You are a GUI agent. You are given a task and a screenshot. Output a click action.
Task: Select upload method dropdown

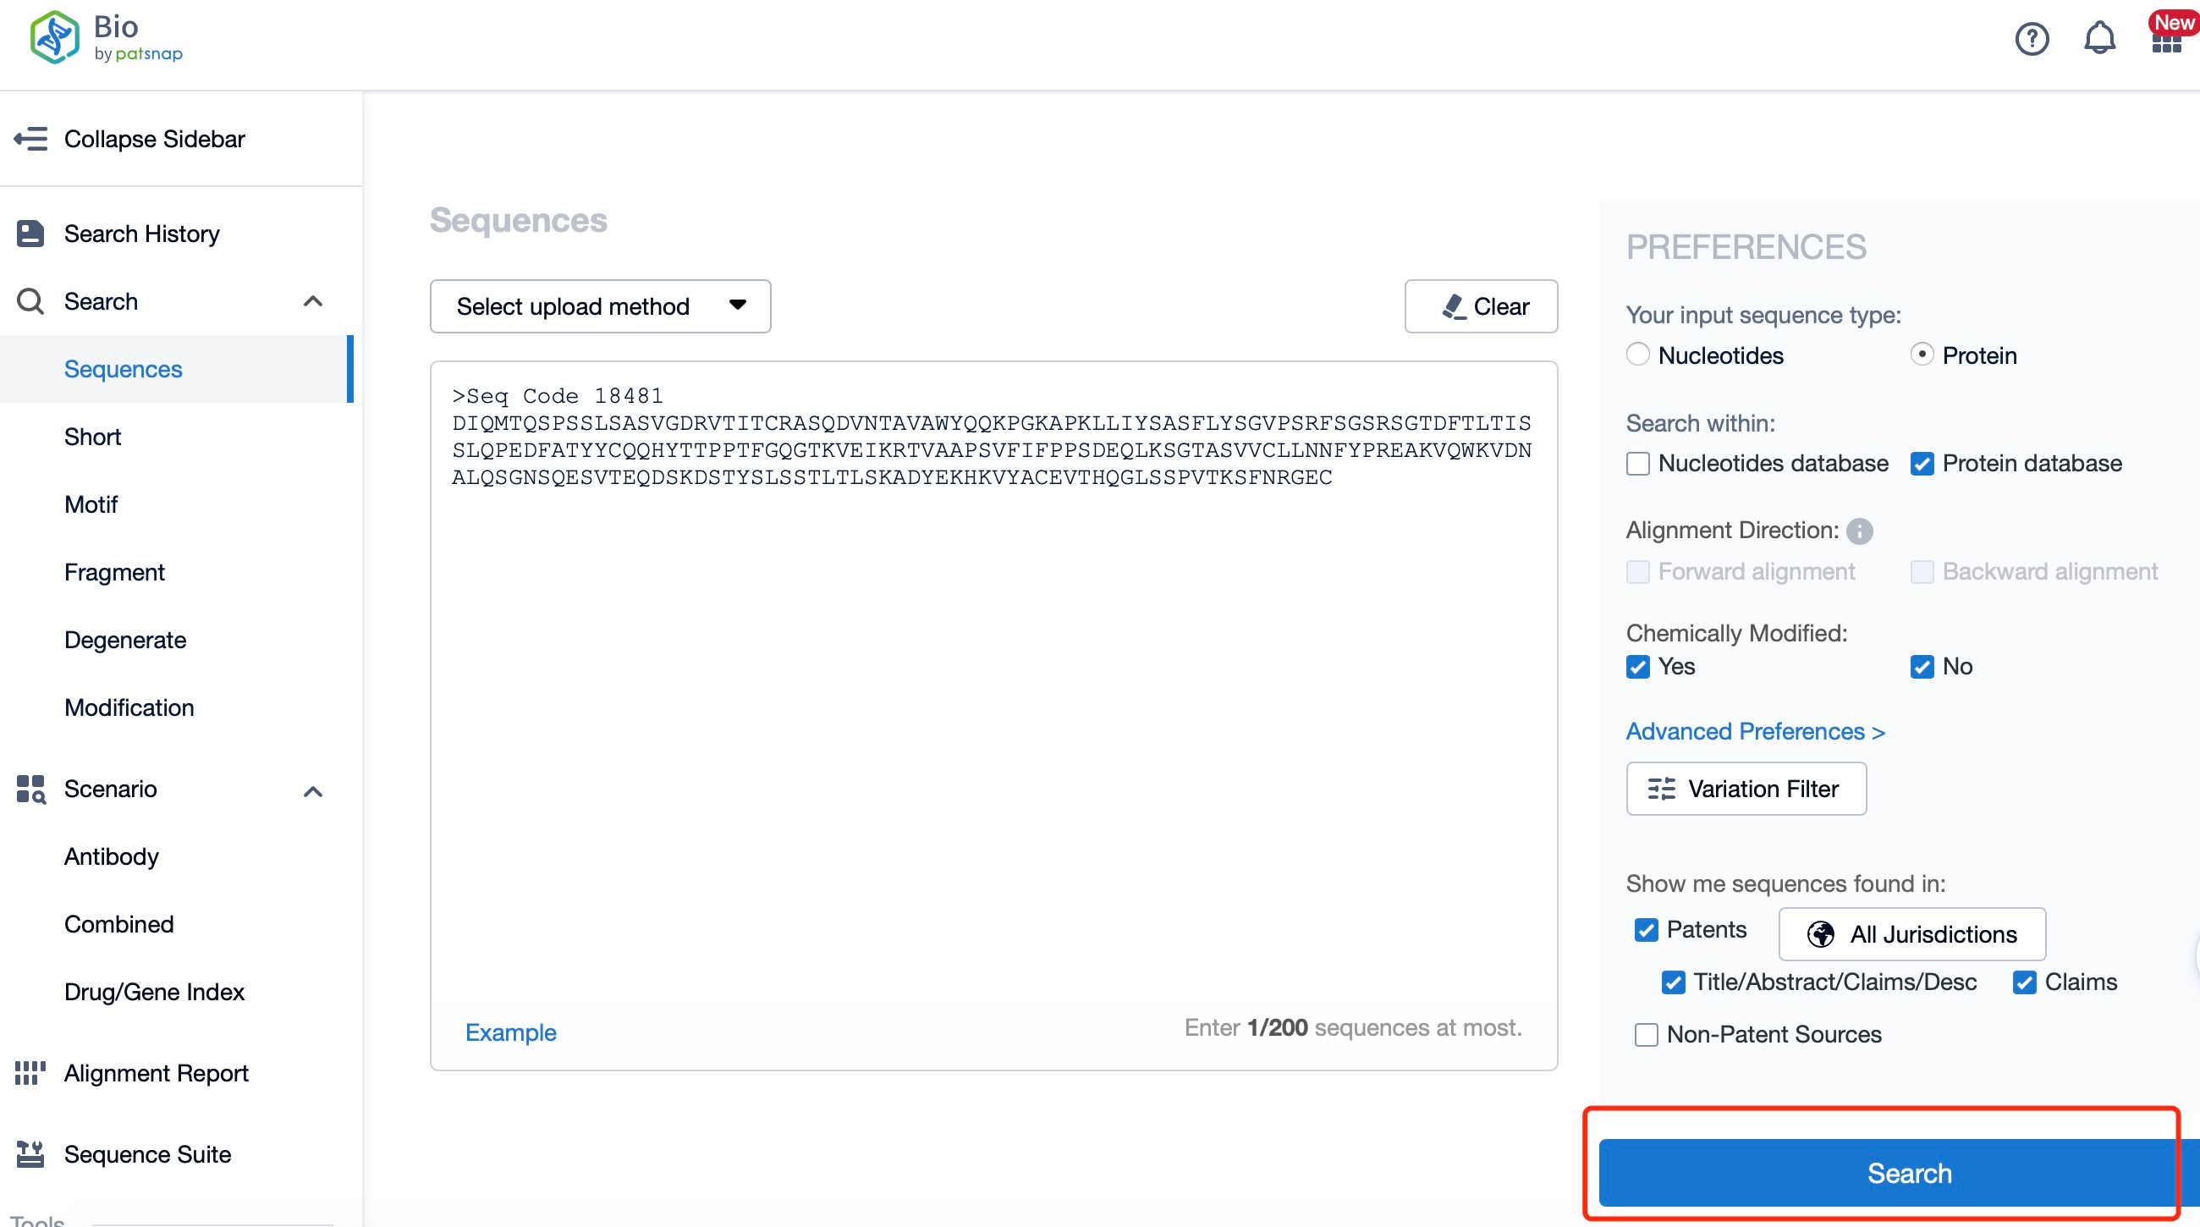click(x=600, y=305)
